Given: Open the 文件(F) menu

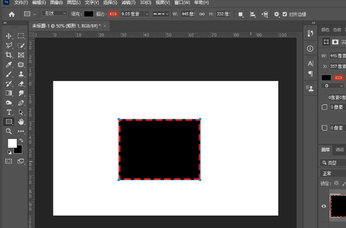Looking at the screenshot, I should [21, 2].
